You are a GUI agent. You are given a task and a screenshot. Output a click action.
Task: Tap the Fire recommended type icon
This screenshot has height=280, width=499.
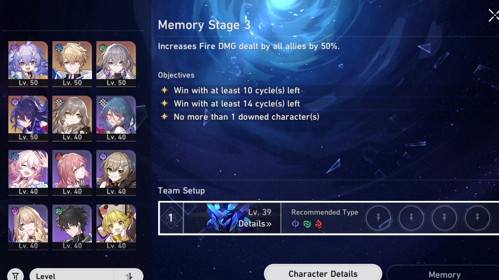coord(319,224)
